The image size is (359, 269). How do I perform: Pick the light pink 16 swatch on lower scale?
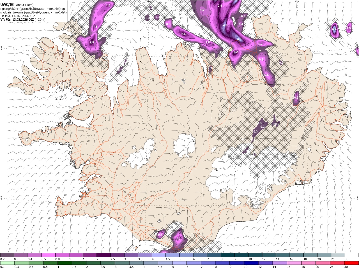click(294, 263)
